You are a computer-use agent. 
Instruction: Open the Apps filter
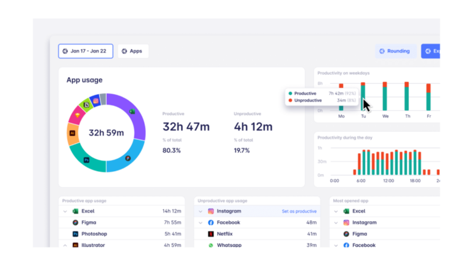[x=133, y=51]
